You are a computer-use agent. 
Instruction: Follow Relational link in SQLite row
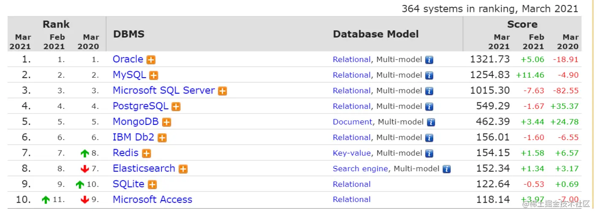click(x=352, y=185)
